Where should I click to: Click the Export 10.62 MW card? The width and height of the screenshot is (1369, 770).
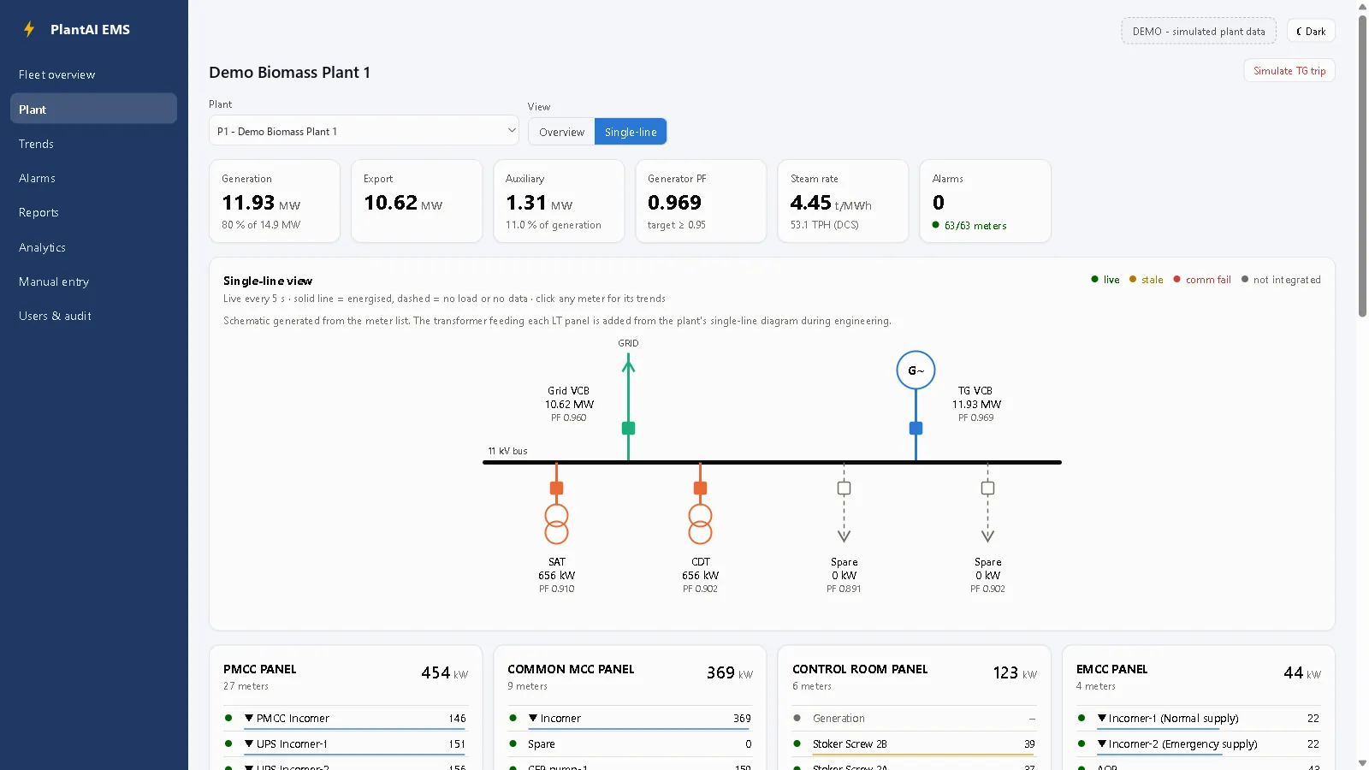point(417,201)
